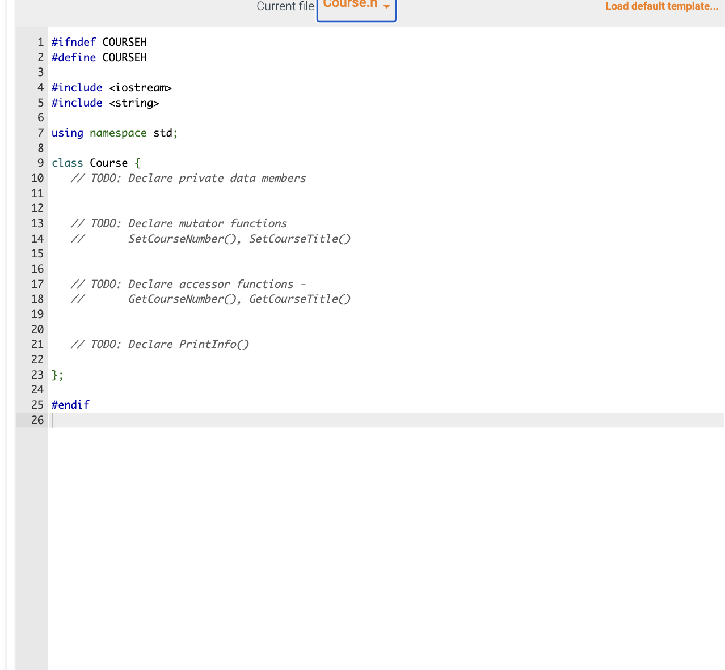Click the Load default template link

tap(661, 6)
